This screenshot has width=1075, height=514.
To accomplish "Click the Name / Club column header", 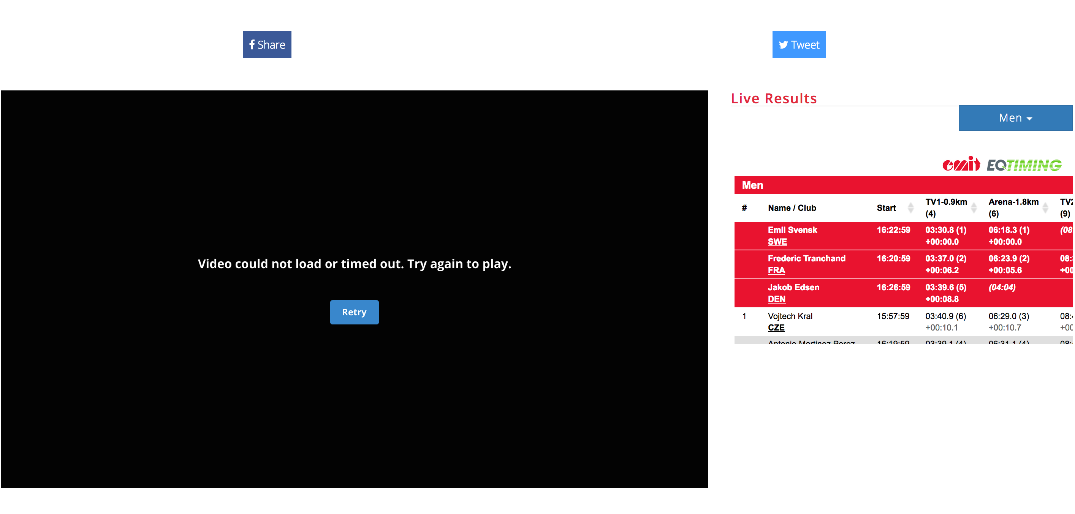I will point(792,208).
